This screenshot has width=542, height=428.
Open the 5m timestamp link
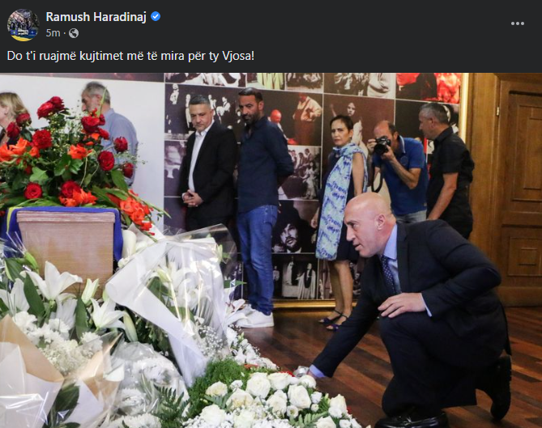(53, 33)
